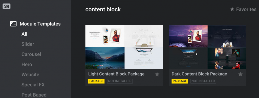Select the All category
This screenshot has width=259, height=98.
point(25,34)
